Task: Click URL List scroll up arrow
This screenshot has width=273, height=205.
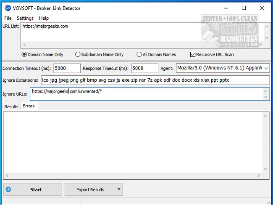Action: pyautogui.click(x=267, y=27)
